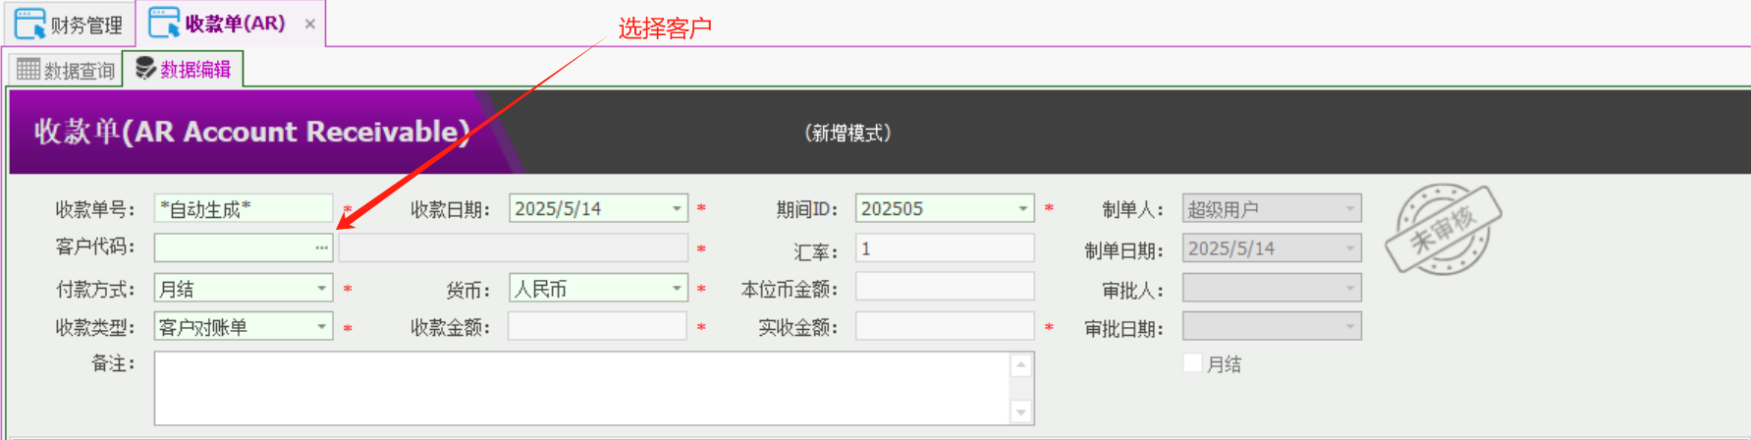1751x440 pixels.
Task: Expand the 审批人 dropdown
Action: click(1350, 288)
